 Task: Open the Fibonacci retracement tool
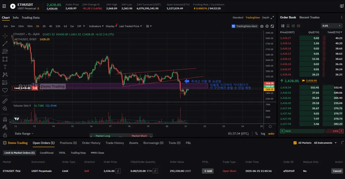[x=5, y=51]
